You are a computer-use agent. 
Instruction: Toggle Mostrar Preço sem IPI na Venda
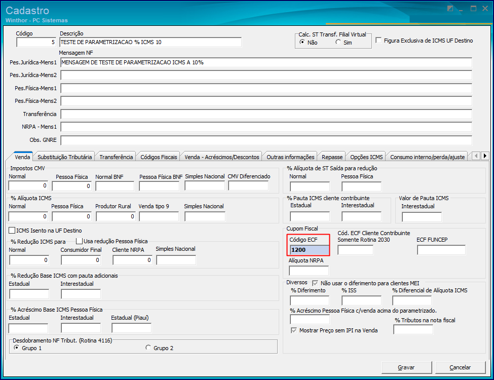294,330
